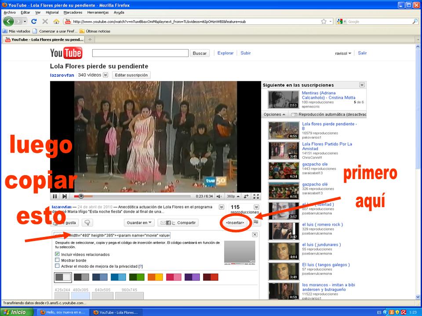The width and height of the screenshot is (422, 316).
Task: Click the ES language indicator in tray
Action: point(379,312)
